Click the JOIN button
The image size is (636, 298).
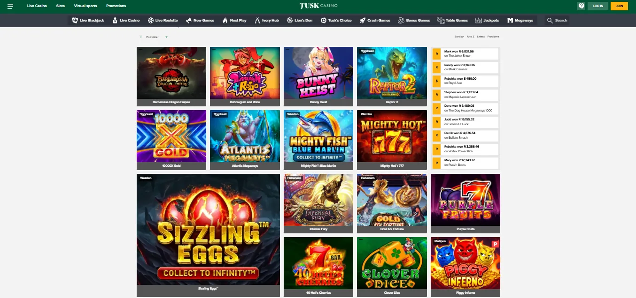(x=619, y=6)
